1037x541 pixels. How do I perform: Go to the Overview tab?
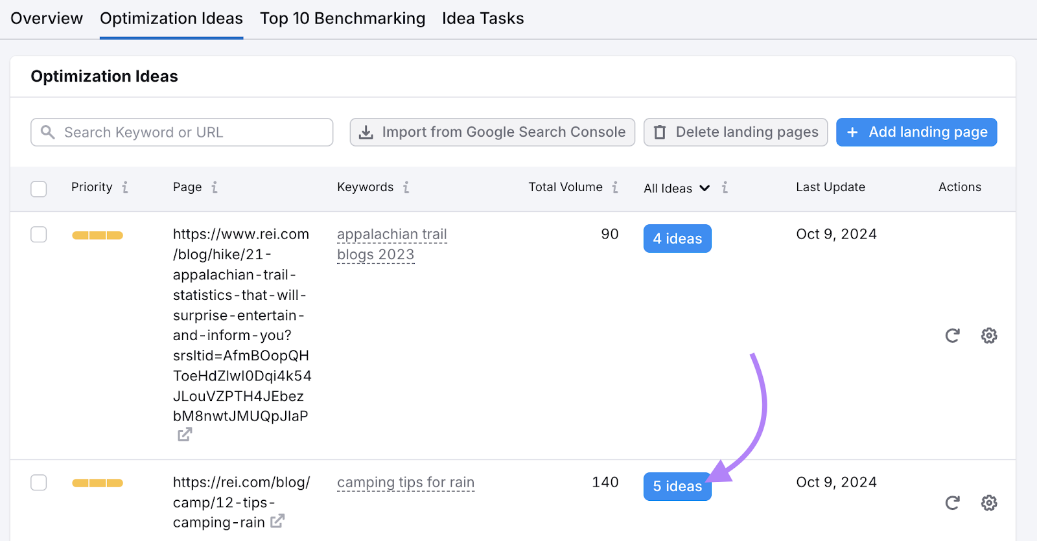(47, 19)
